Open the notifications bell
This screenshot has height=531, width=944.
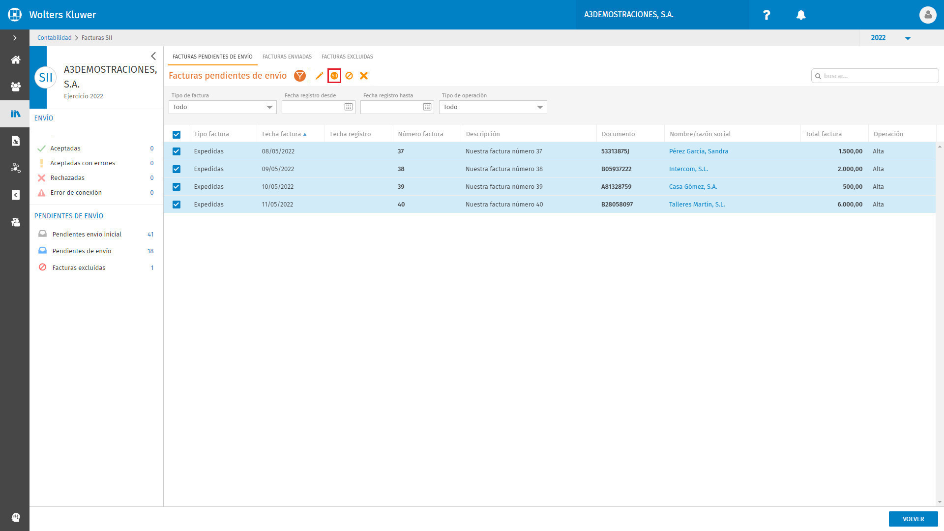801,15
